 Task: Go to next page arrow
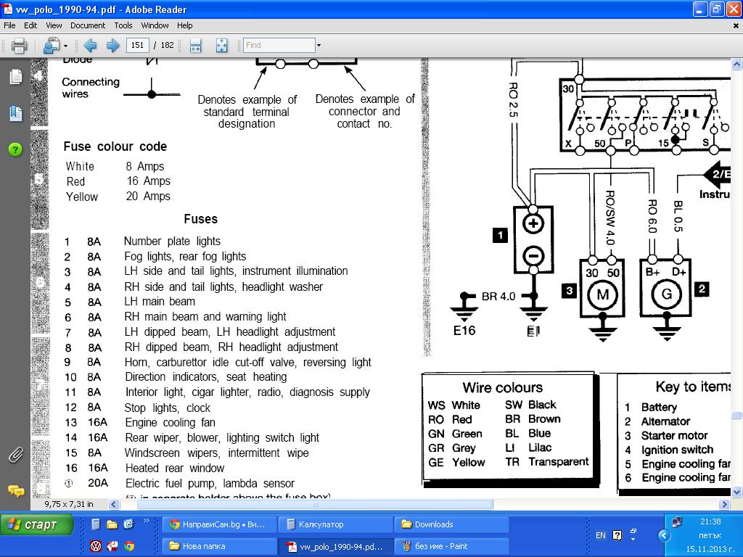[113, 46]
